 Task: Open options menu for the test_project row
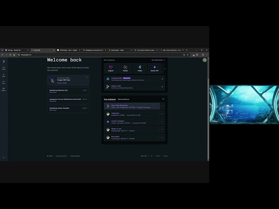pos(162,138)
